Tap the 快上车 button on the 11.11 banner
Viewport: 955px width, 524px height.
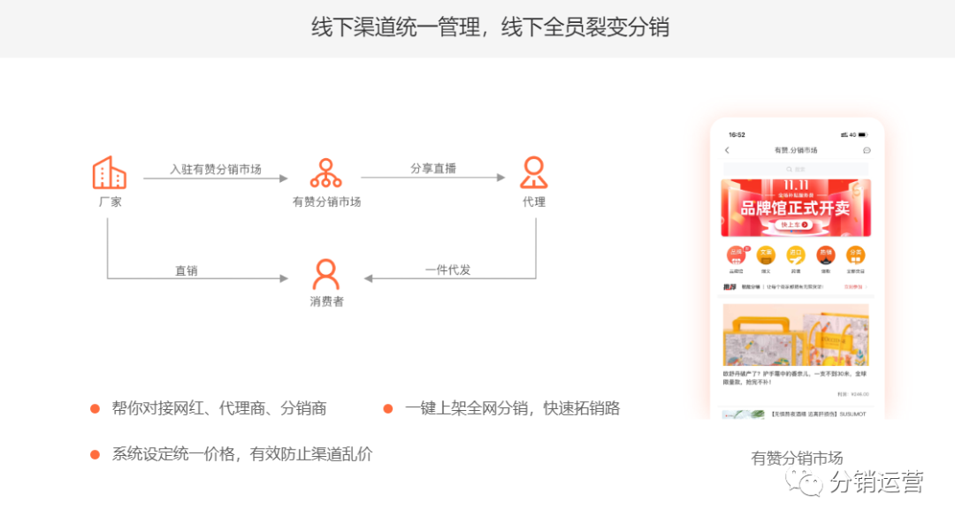pyautogui.click(x=793, y=224)
